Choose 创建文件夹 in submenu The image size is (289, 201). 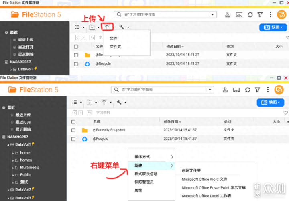(191, 170)
